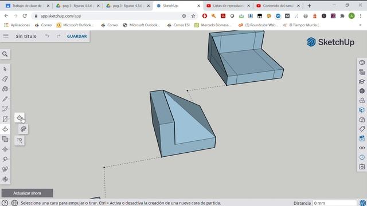The height and width of the screenshot is (206, 367).
Task: Expand hidden bookmarks chevron
Action: [x=361, y=25]
